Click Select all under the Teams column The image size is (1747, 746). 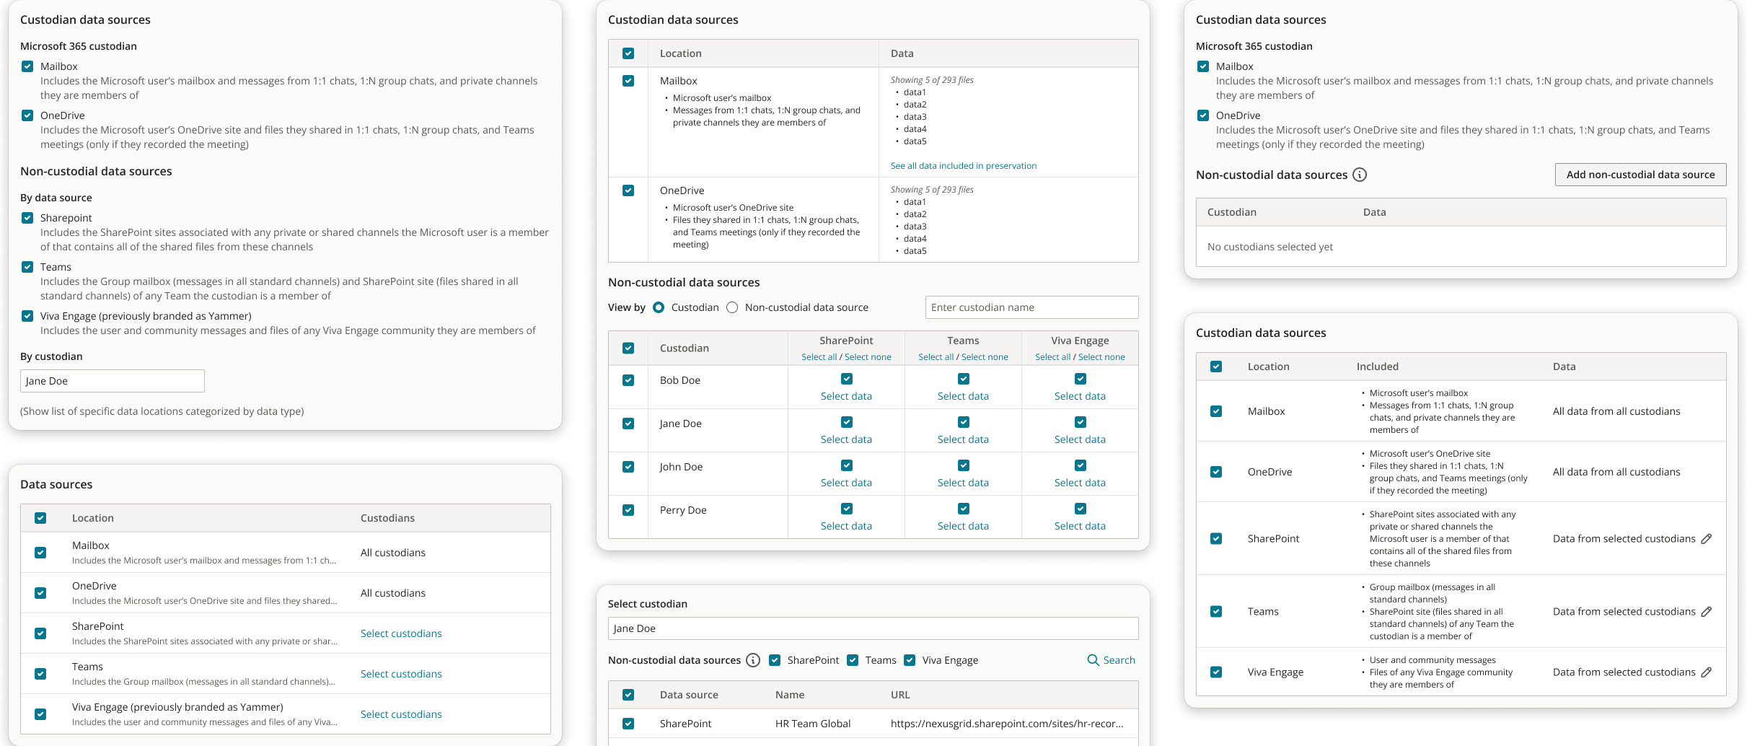tap(936, 356)
